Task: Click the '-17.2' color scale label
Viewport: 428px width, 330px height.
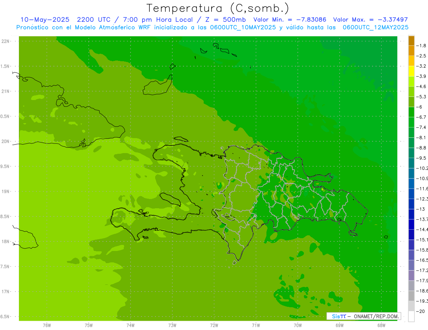Action: [x=422, y=270]
